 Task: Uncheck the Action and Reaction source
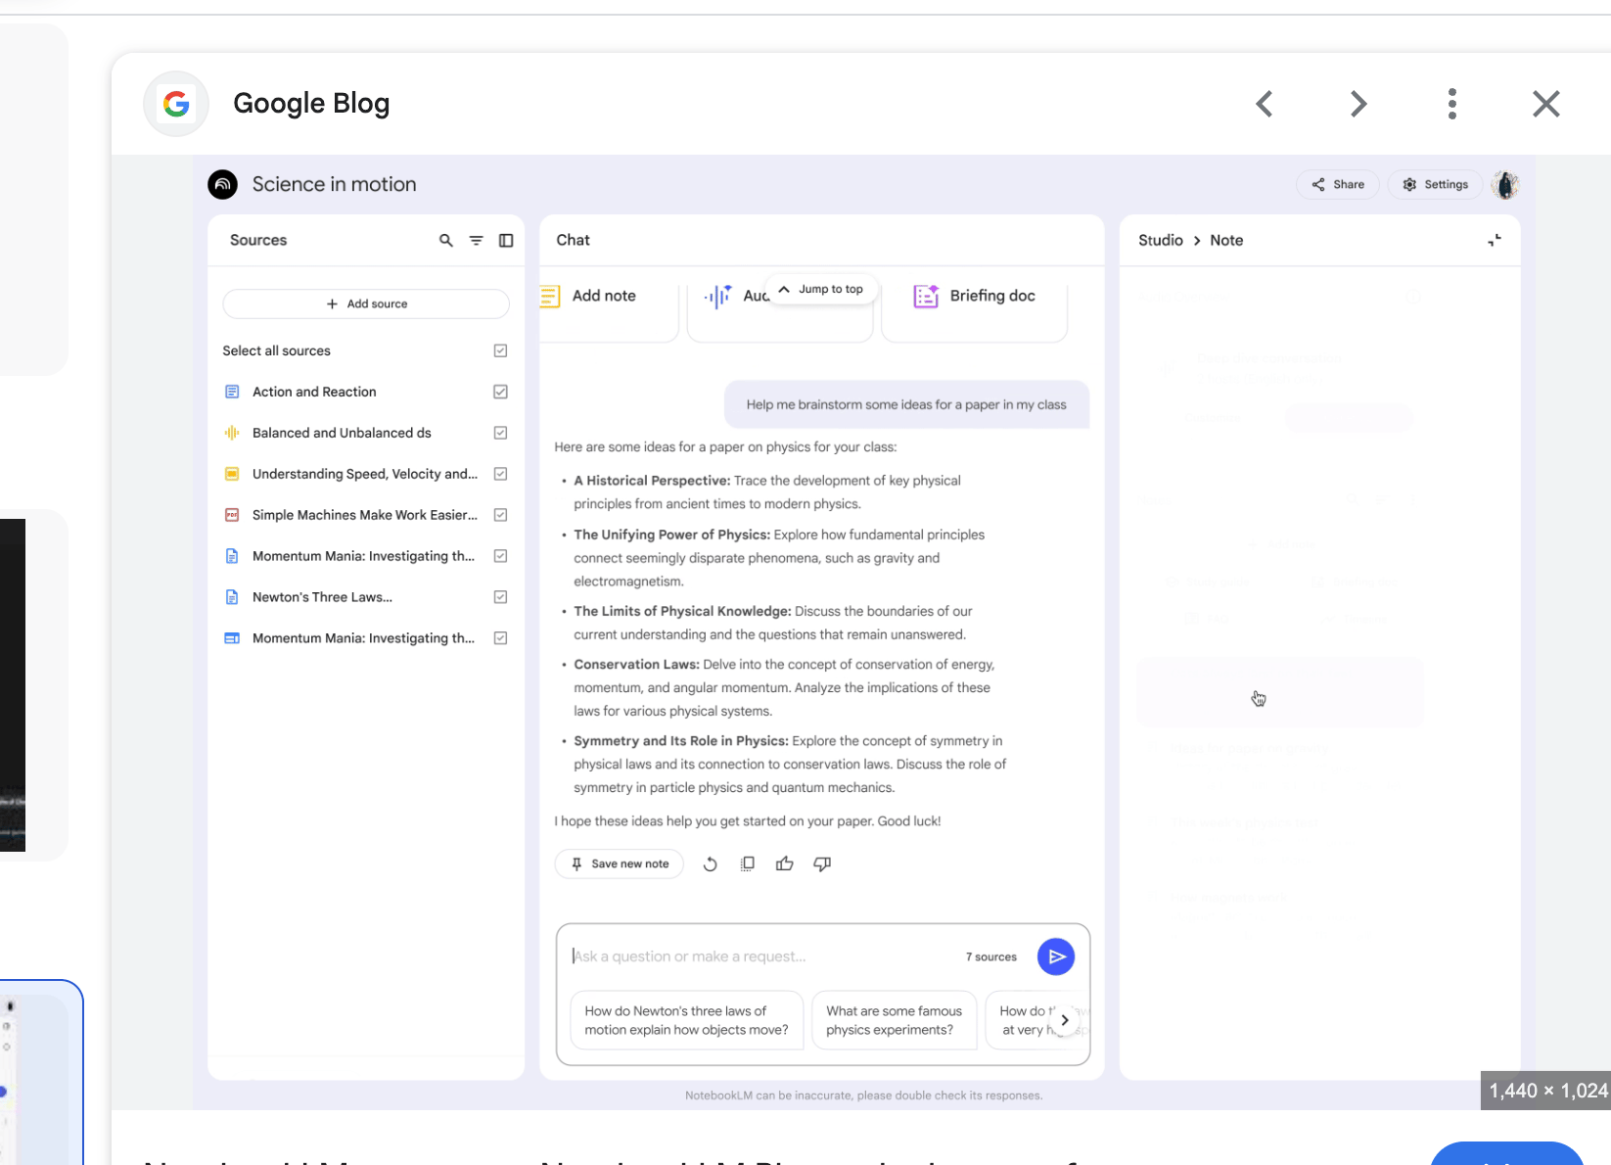click(x=500, y=392)
